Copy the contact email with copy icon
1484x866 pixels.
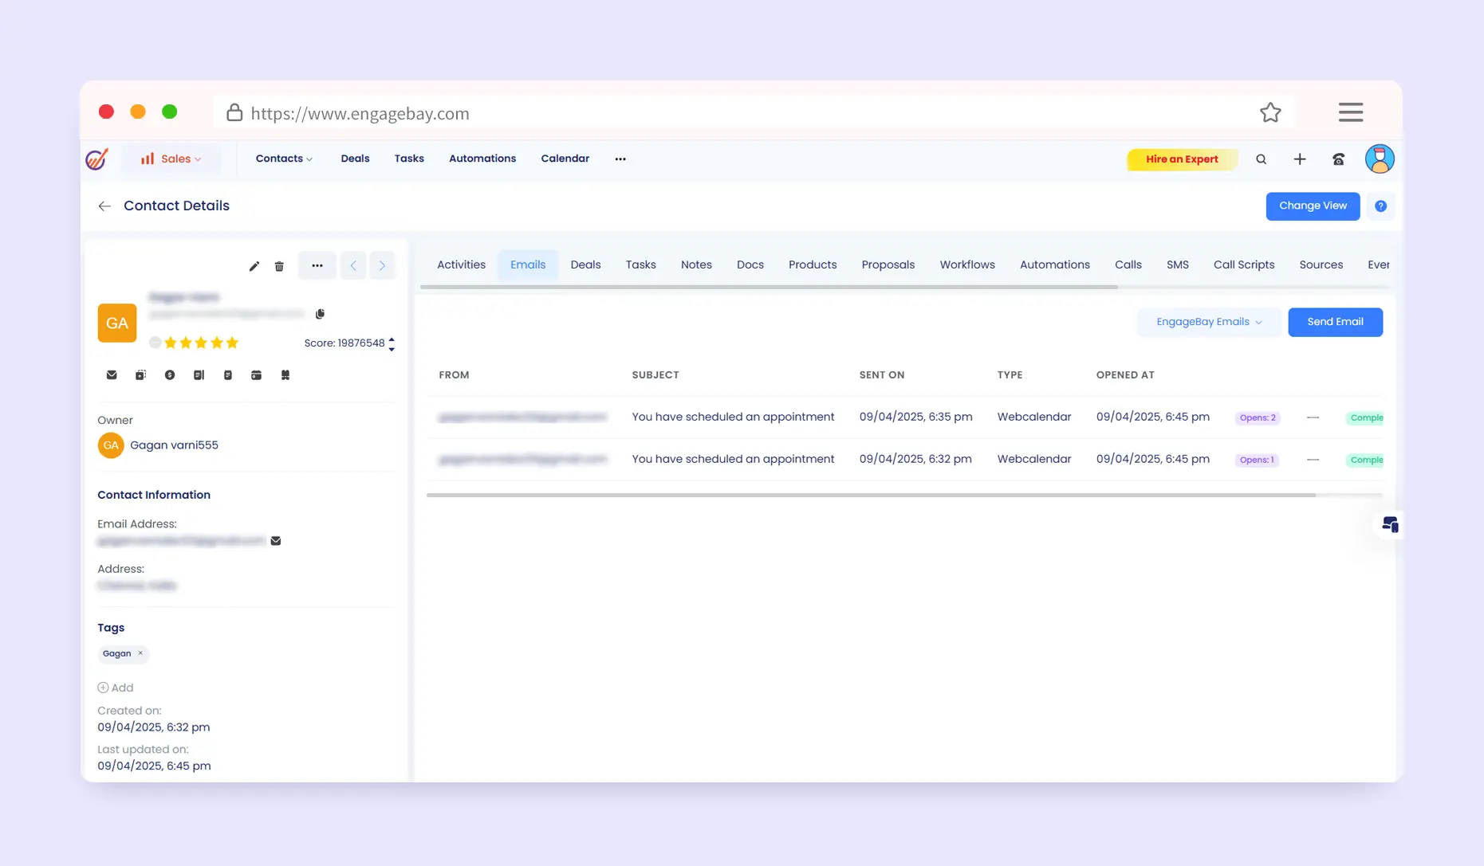320,314
